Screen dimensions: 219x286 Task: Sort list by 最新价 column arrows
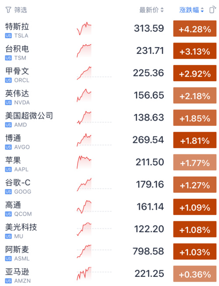coord(162,10)
